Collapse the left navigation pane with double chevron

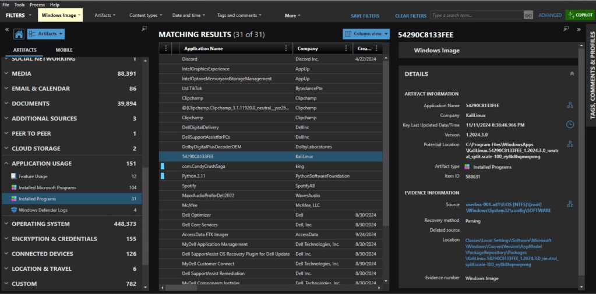point(7,29)
